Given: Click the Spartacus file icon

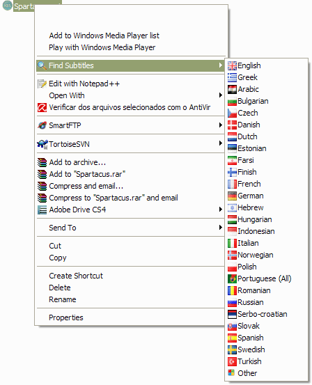Looking at the screenshot, I should click(7, 6).
